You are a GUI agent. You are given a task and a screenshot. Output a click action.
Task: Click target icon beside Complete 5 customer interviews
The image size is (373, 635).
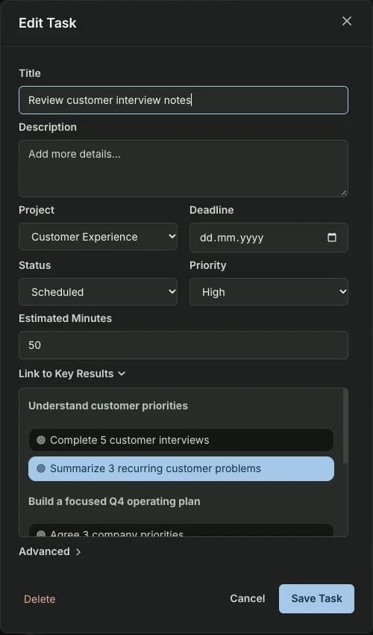click(x=41, y=440)
